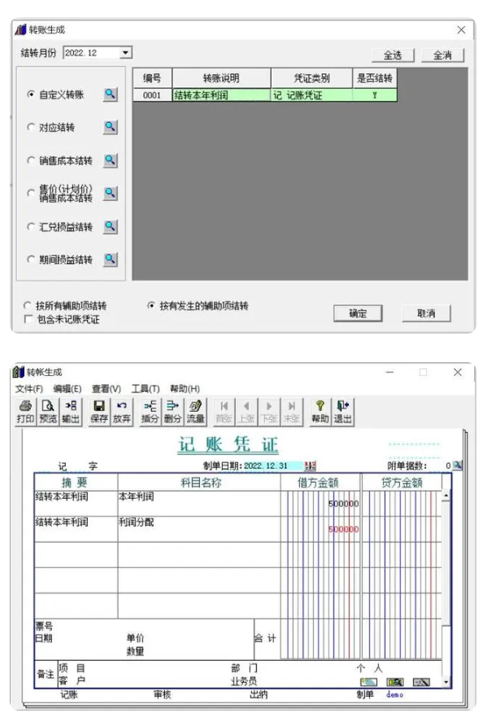Screen dimensions: 483x722
Task: Click the 全消 button
Action: pyautogui.click(x=442, y=55)
